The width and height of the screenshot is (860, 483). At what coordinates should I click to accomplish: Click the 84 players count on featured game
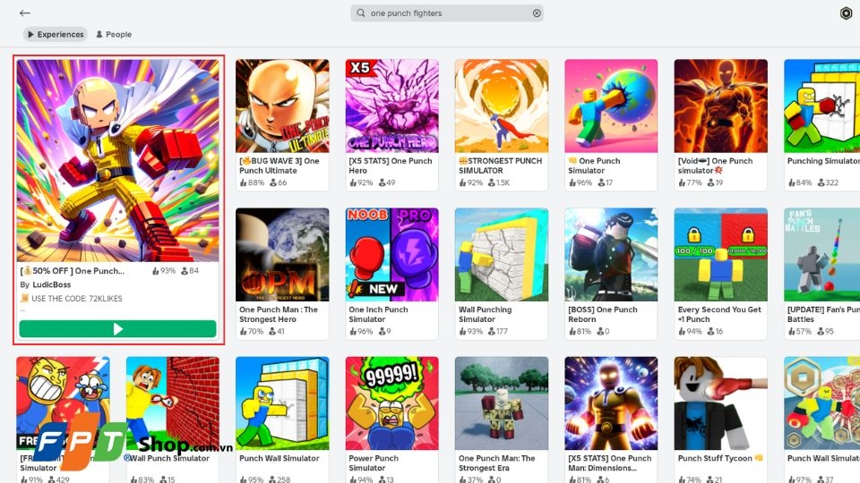(190, 270)
